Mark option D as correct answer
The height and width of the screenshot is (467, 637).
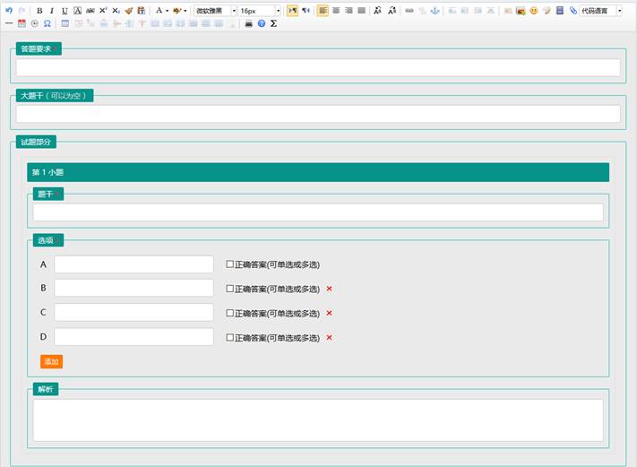(229, 337)
